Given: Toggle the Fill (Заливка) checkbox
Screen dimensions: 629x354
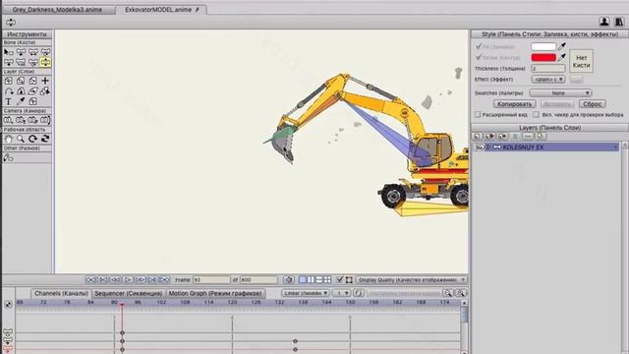Looking at the screenshot, I should coord(479,46).
